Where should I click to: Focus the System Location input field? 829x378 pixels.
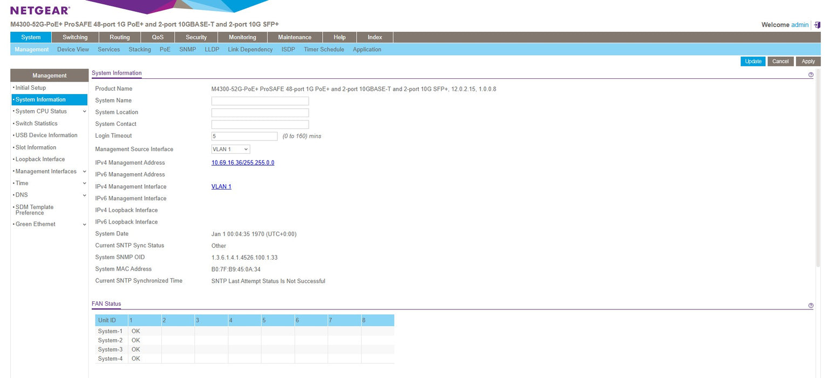point(260,113)
